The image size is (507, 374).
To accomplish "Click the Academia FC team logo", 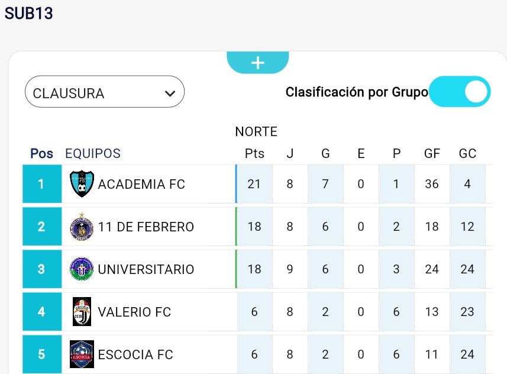I will point(82,184).
